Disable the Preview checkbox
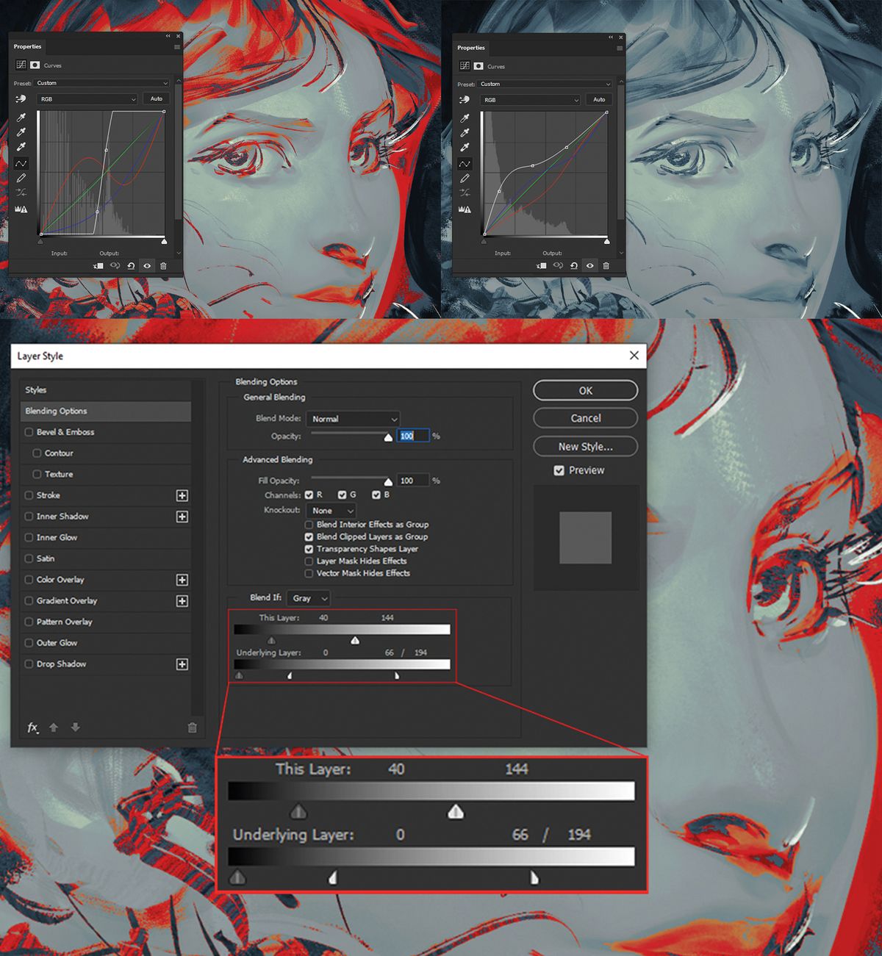The height and width of the screenshot is (956, 882). point(559,470)
